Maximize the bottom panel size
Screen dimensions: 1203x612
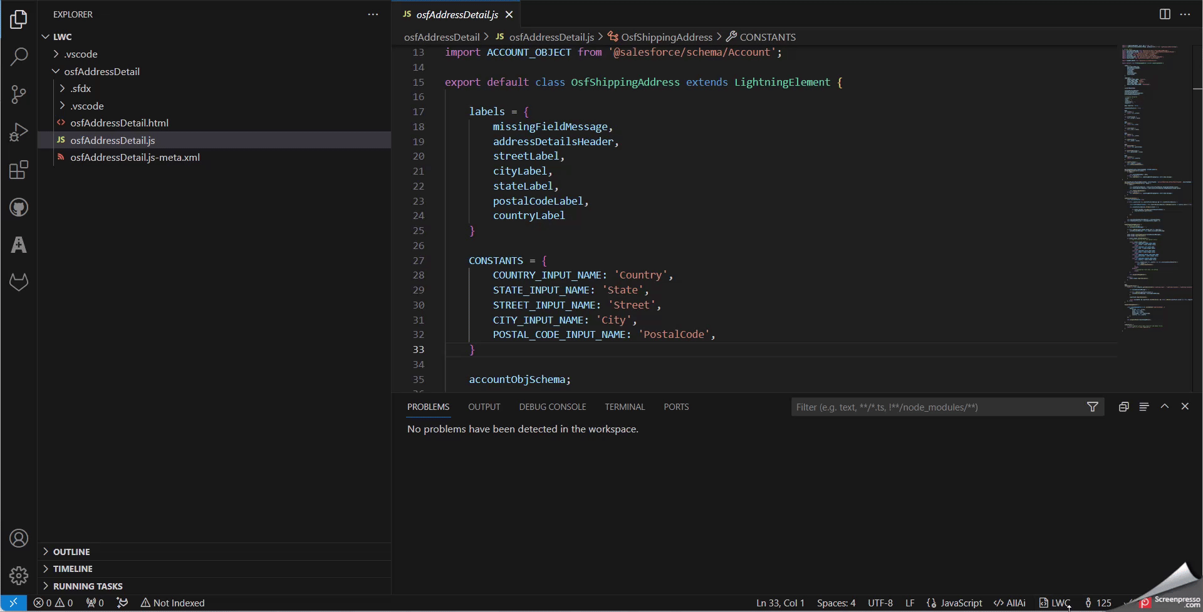(1165, 406)
